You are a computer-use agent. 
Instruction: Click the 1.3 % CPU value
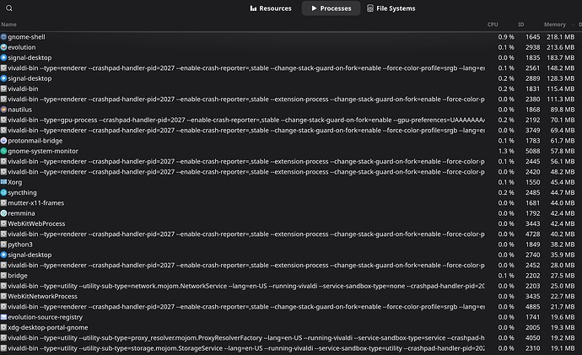click(506, 151)
